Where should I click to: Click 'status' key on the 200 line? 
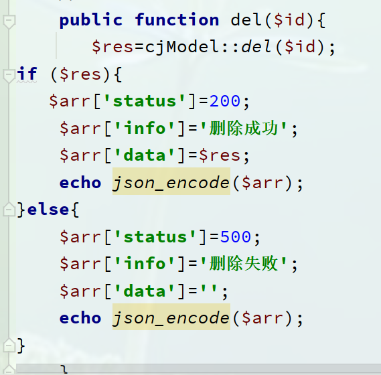[x=145, y=101]
